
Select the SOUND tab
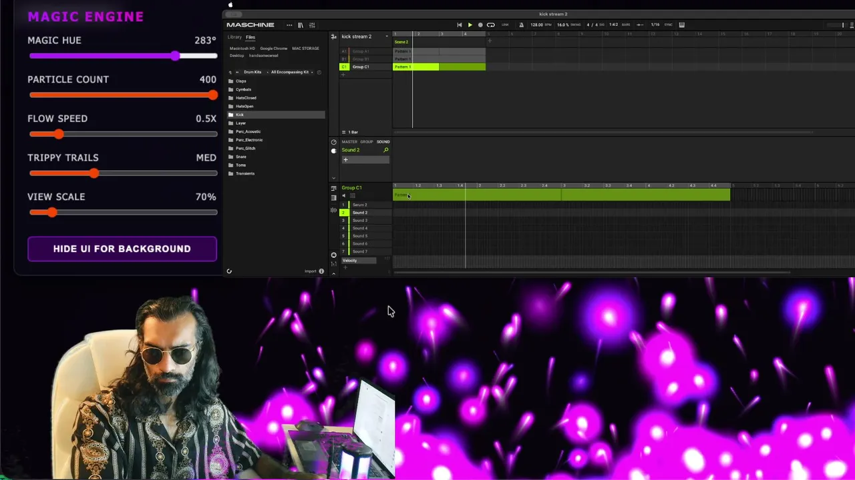tap(383, 142)
